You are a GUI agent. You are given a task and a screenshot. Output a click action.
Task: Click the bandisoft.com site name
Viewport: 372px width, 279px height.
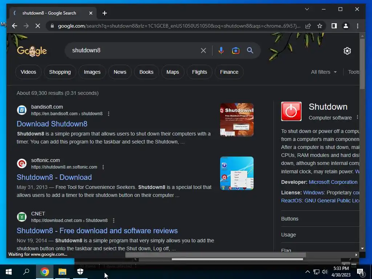[47, 107]
